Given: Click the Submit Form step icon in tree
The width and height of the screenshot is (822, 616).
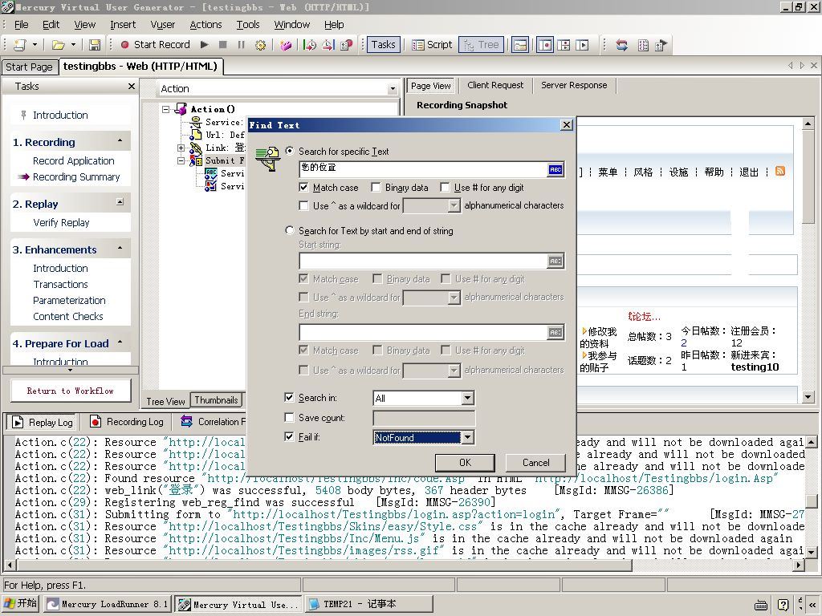Looking at the screenshot, I should 196,160.
